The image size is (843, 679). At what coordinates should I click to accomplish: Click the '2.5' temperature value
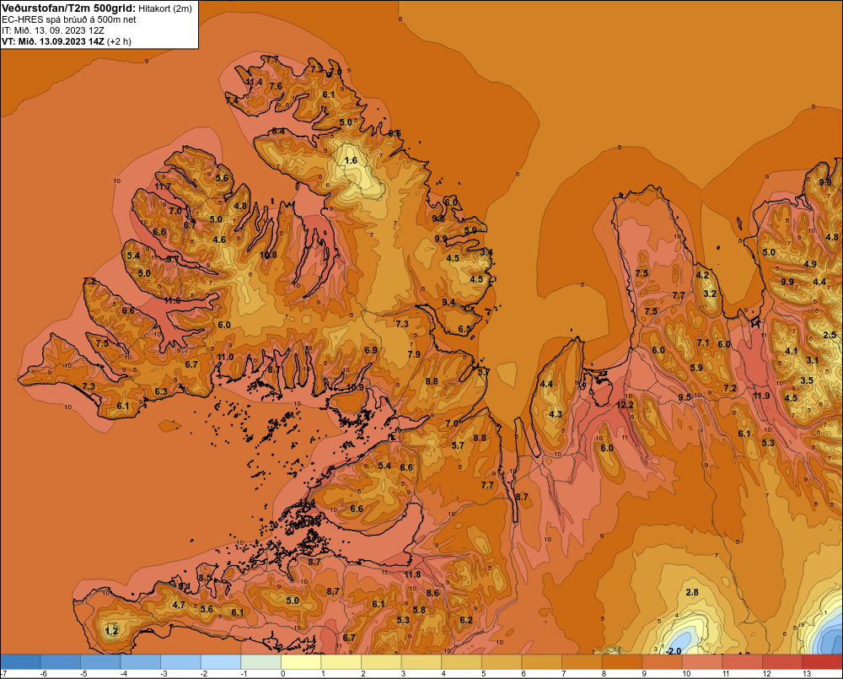(x=830, y=335)
